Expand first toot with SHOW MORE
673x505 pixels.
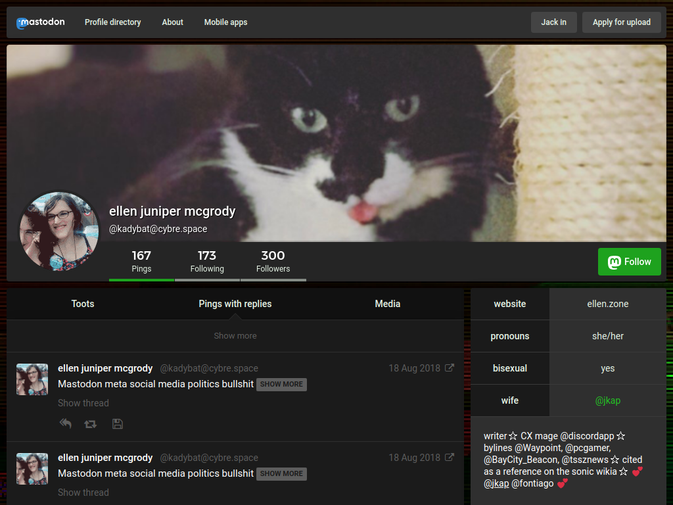[x=281, y=384]
